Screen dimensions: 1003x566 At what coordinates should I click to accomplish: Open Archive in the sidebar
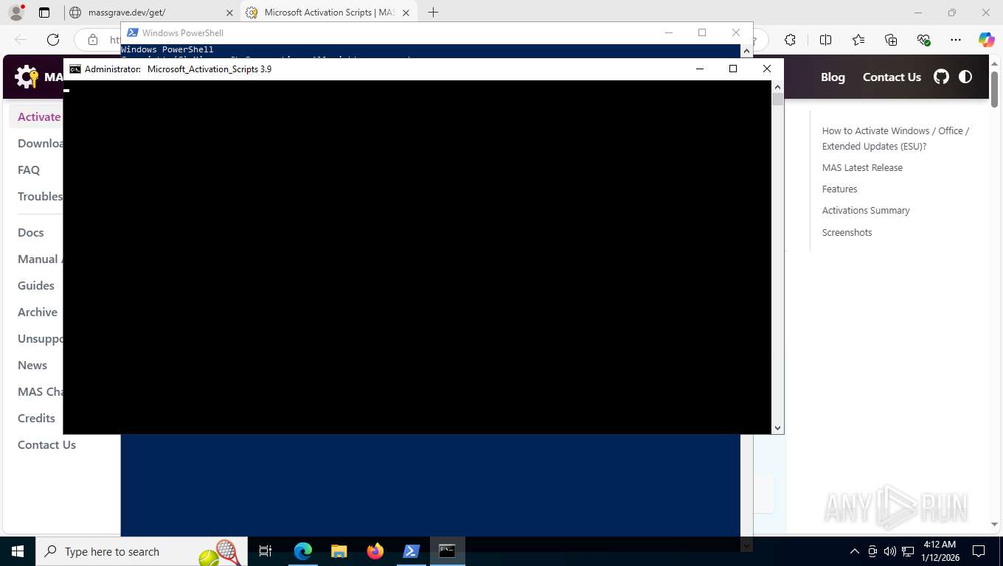(x=38, y=312)
